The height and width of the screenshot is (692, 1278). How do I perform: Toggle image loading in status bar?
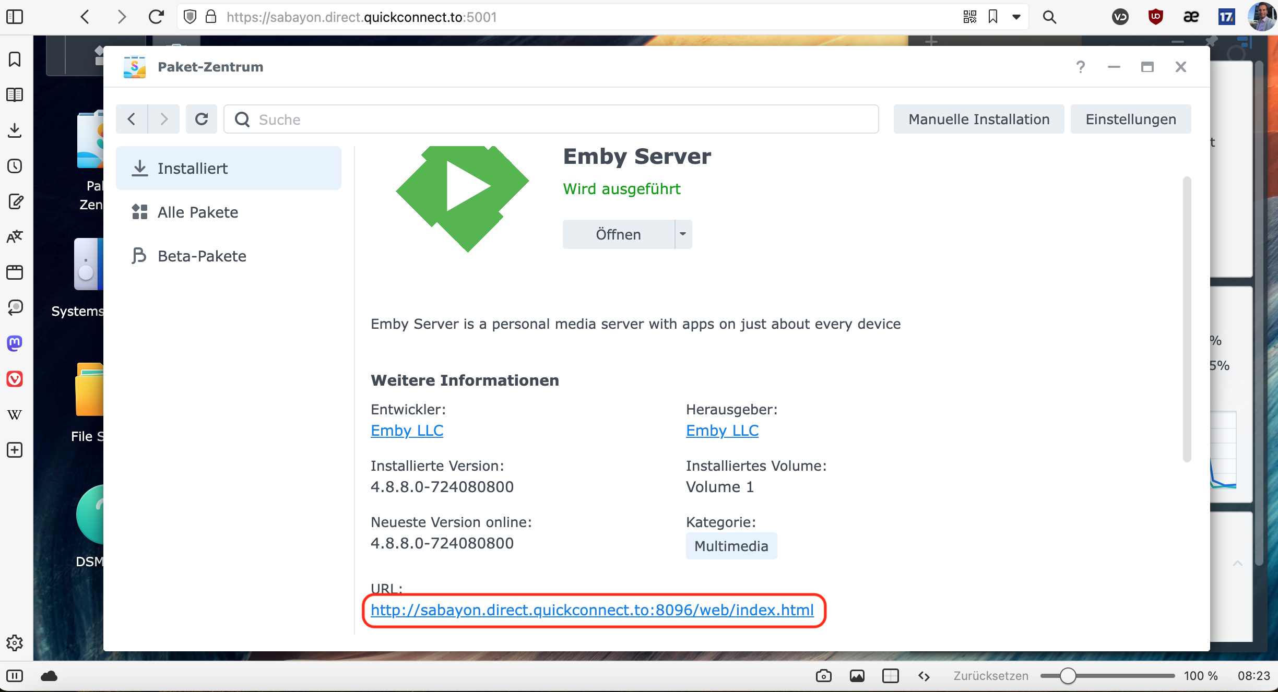857,676
